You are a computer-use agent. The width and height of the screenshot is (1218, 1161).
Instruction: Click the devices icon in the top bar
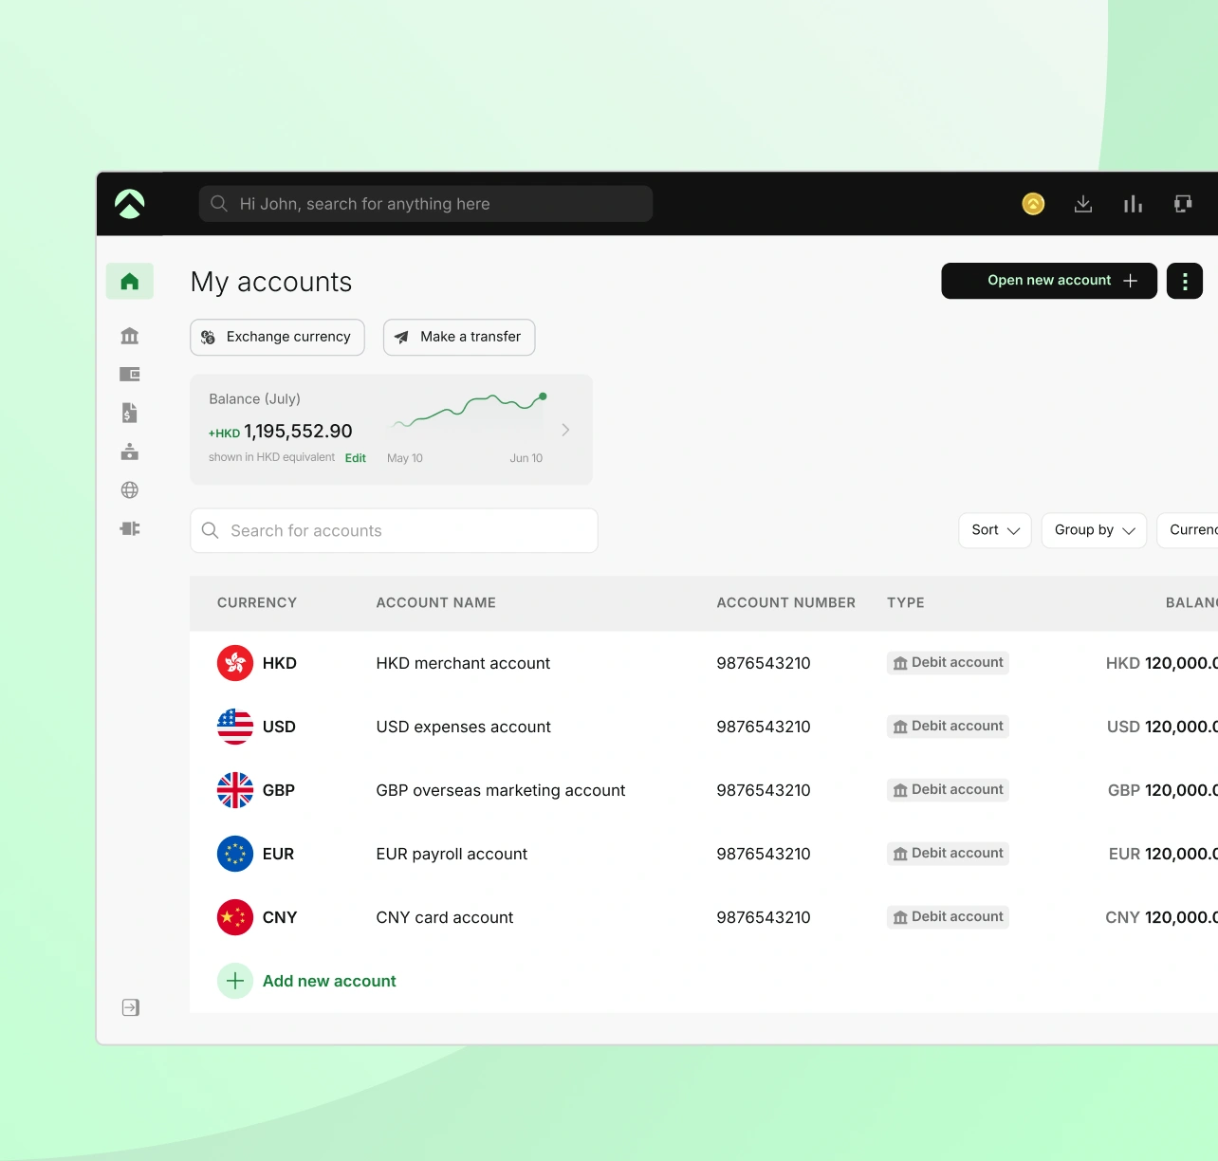pos(1183,204)
